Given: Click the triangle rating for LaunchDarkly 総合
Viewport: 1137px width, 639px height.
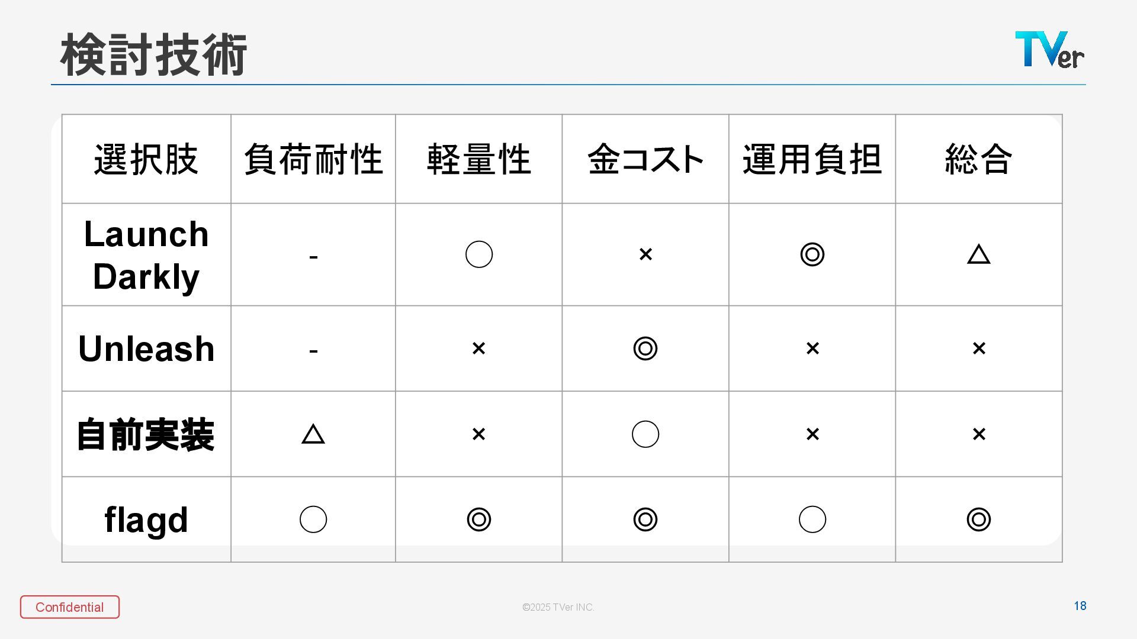Looking at the screenshot, I should coord(978,254).
